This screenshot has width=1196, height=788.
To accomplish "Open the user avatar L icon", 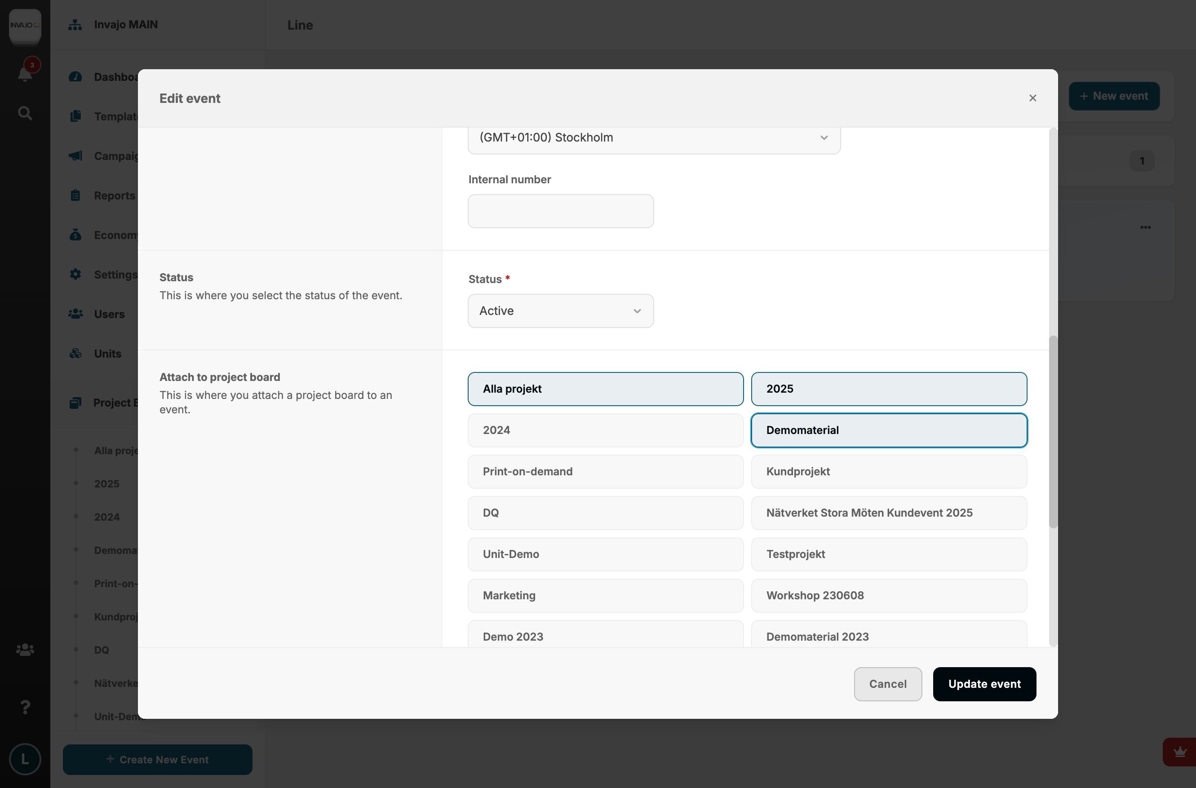I will click(x=25, y=759).
